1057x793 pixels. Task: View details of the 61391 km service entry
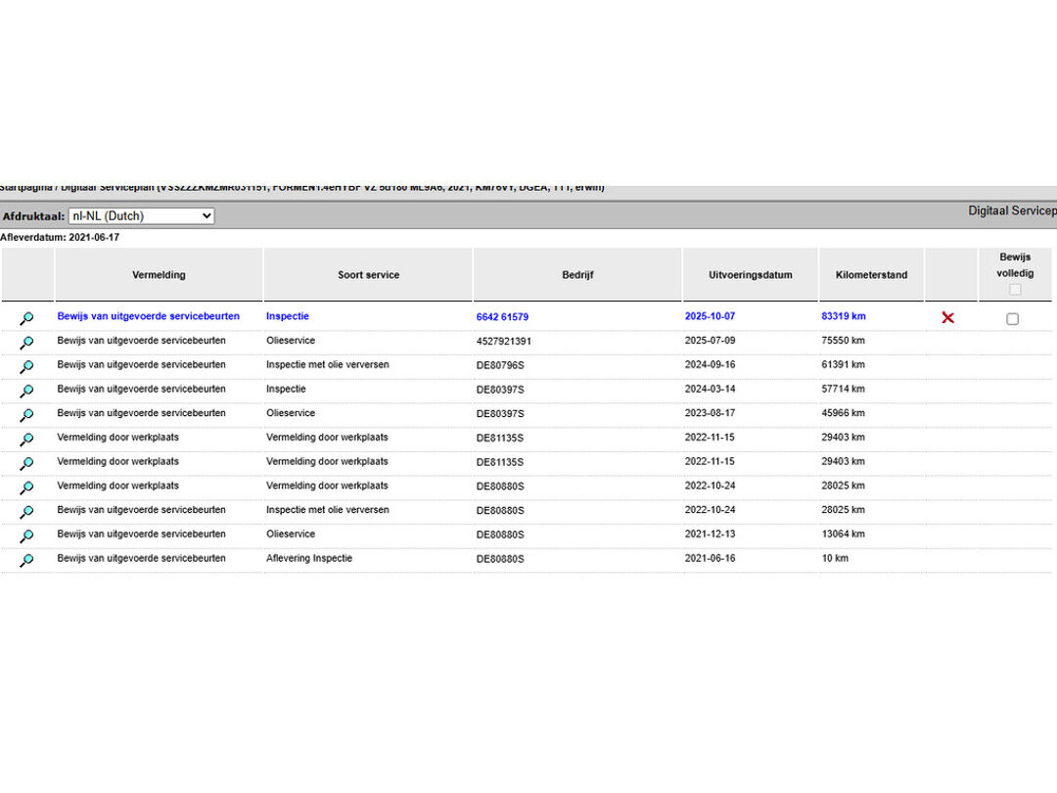coord(26,366)
